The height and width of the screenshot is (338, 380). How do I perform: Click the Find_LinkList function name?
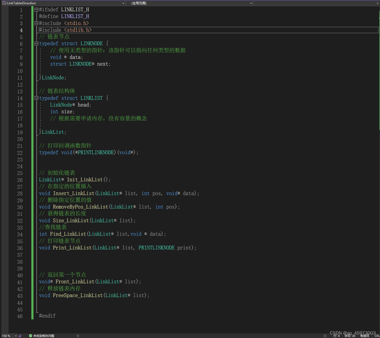(68, 234)
